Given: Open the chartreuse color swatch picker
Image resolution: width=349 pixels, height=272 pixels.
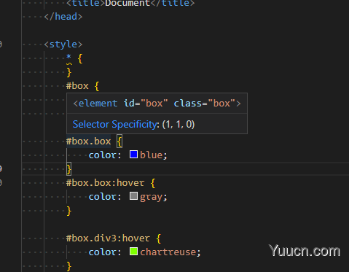Looking at the screenshot, I should click(x=133, y=252).
